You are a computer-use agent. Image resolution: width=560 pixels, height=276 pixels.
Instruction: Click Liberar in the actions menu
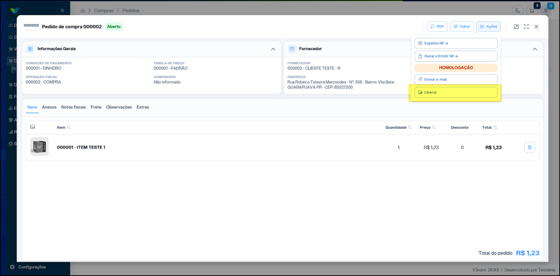(x=456, y=92)
